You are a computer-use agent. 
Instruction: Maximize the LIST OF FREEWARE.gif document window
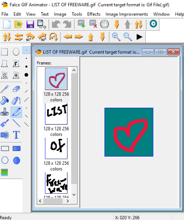(160, 52)
